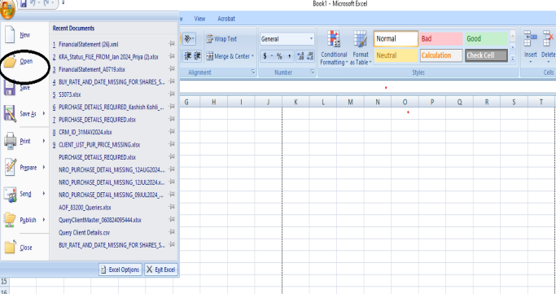The width and height of the screenshot is (556, 294).
Task: Switch to the View ribbon tab
Action: click(199, 19)
